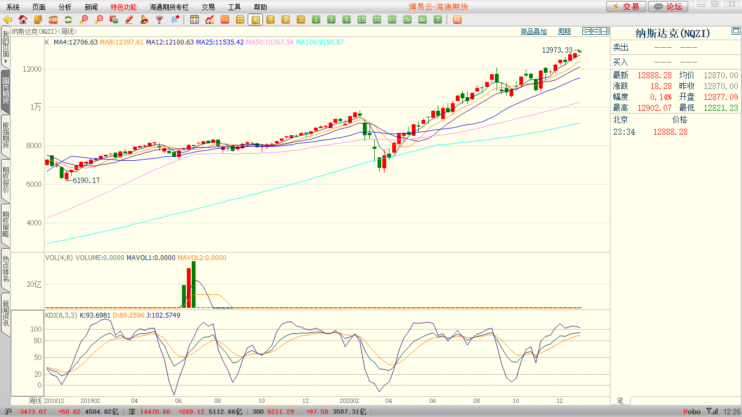
Task: Select the 国内期货 side tab
Action: [x=5, y=91]
